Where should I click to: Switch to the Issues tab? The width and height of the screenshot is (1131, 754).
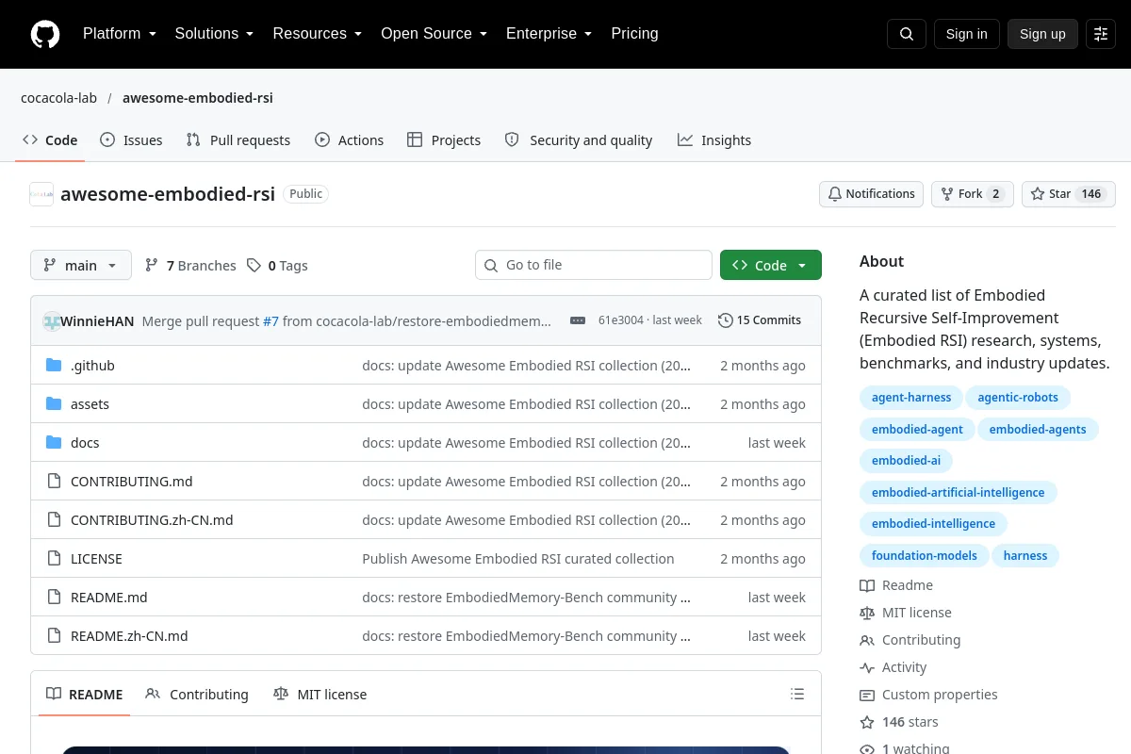click(x=131, y=140)
